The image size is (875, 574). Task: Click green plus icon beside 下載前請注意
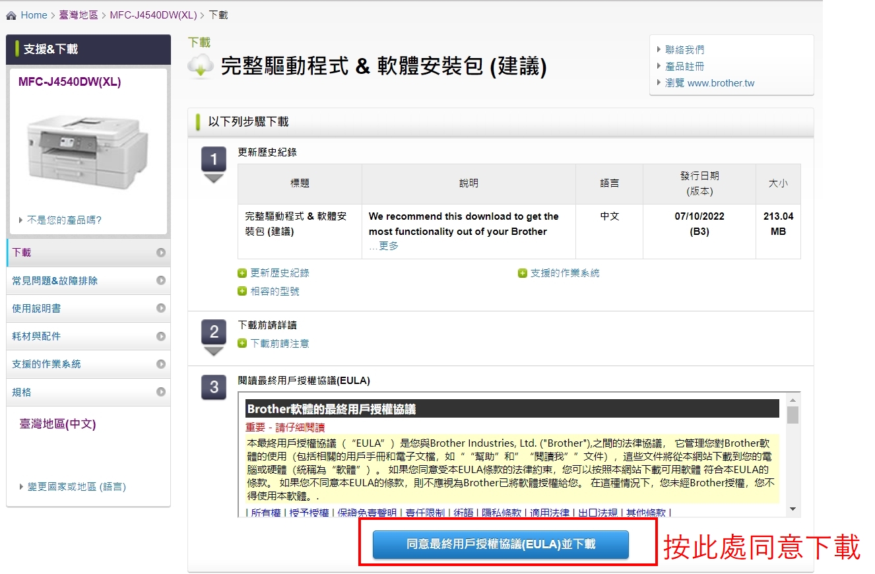click(x=242, y=343)
